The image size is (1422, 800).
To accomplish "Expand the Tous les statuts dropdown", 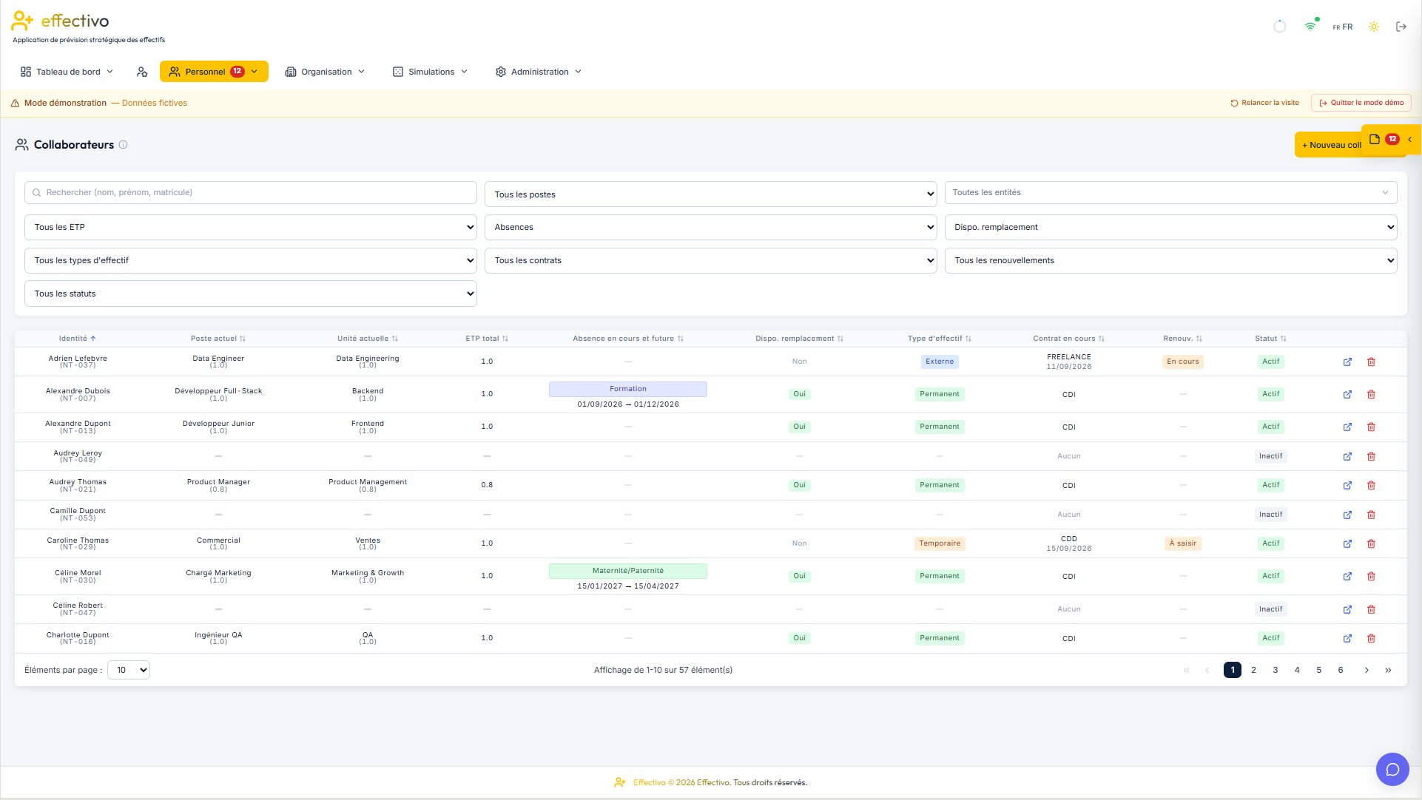I will click(x=250, y=294).
